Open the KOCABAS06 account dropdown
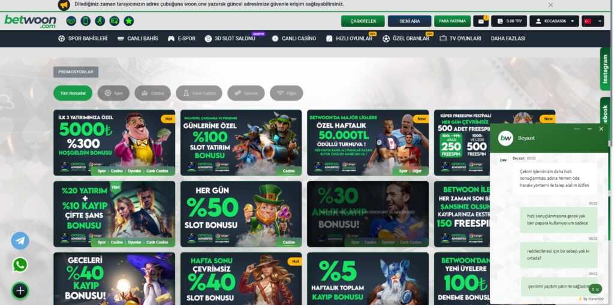614x305 pixels. coord(554,21)
